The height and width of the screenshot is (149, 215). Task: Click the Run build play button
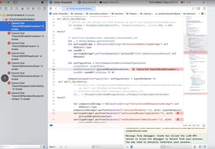point(43,2)
